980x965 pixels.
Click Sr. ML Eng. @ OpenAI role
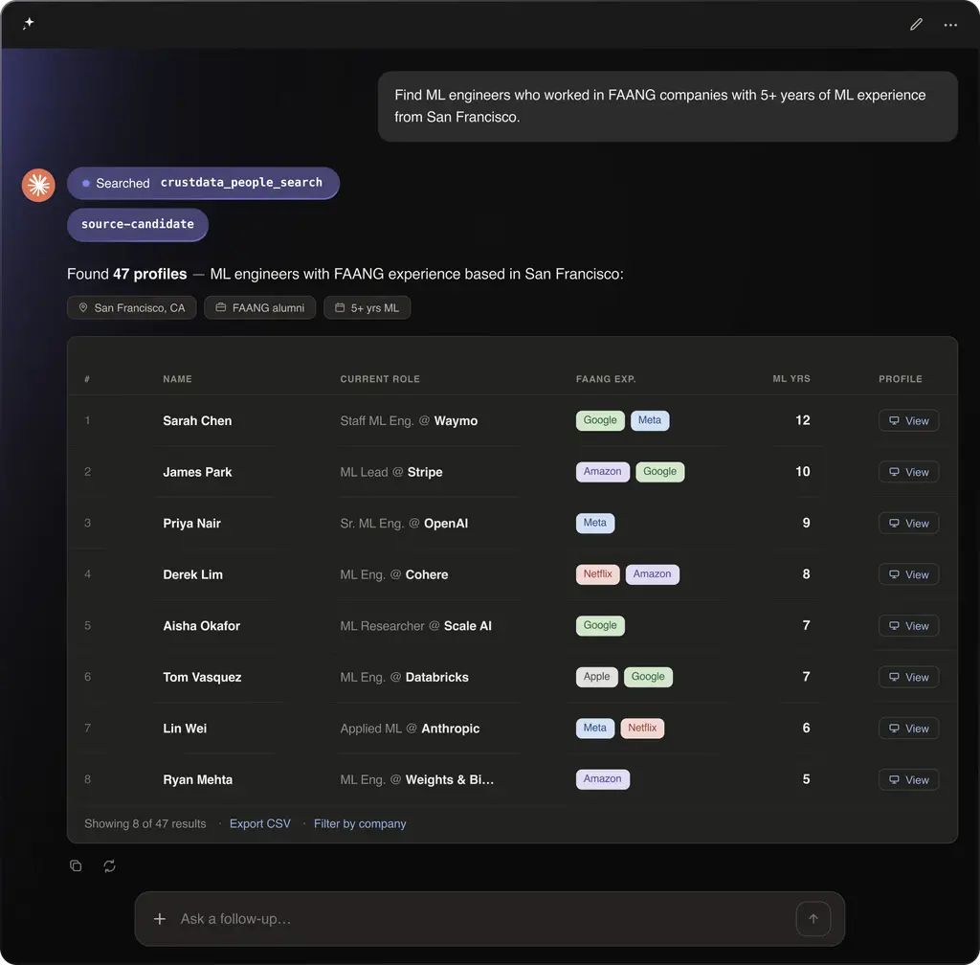coord(404,523)
